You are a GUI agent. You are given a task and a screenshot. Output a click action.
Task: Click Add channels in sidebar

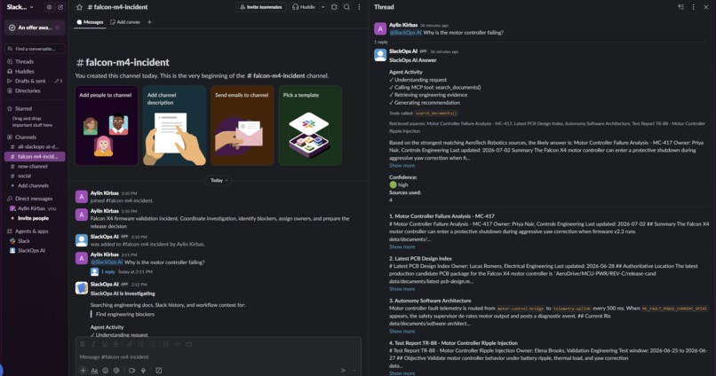tap(35, 186)
